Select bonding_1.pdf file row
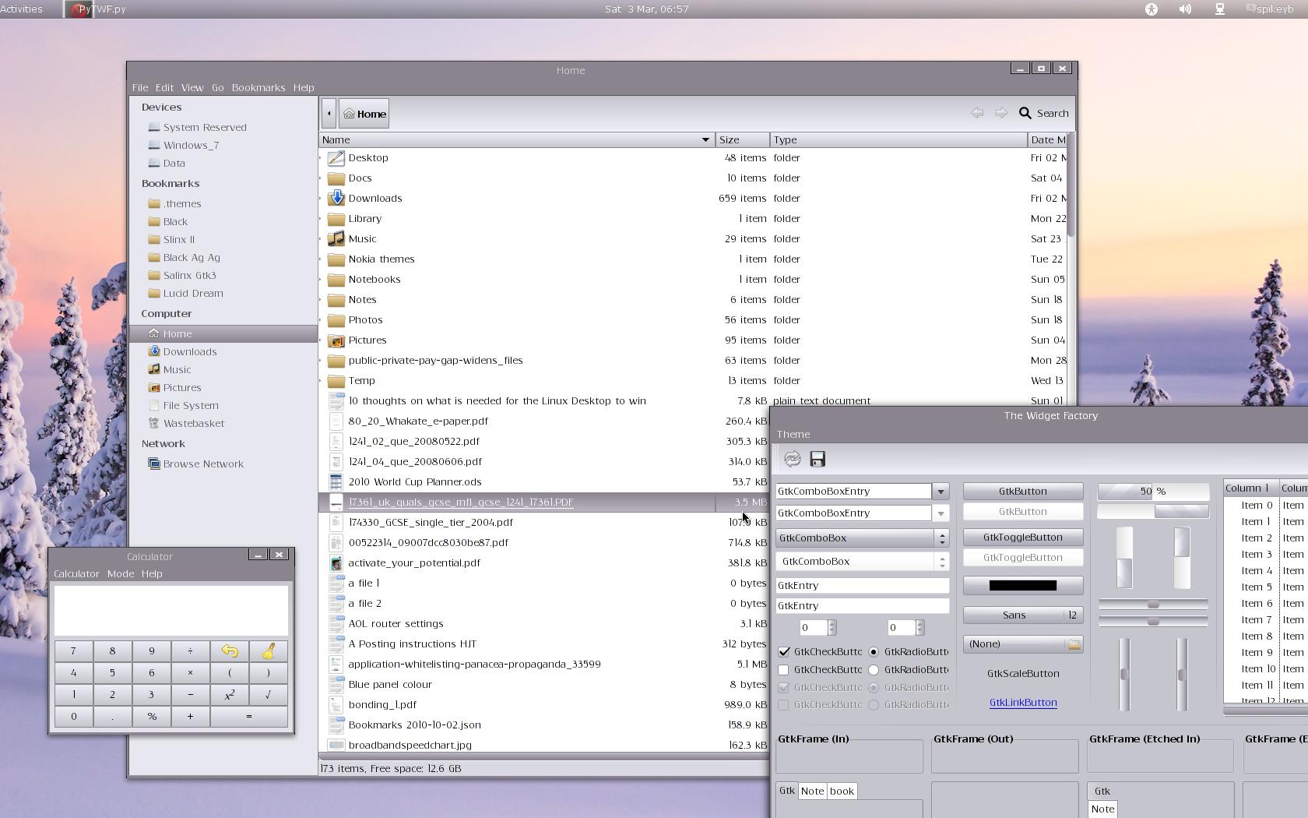1308x818 pixels. point(543,704)
